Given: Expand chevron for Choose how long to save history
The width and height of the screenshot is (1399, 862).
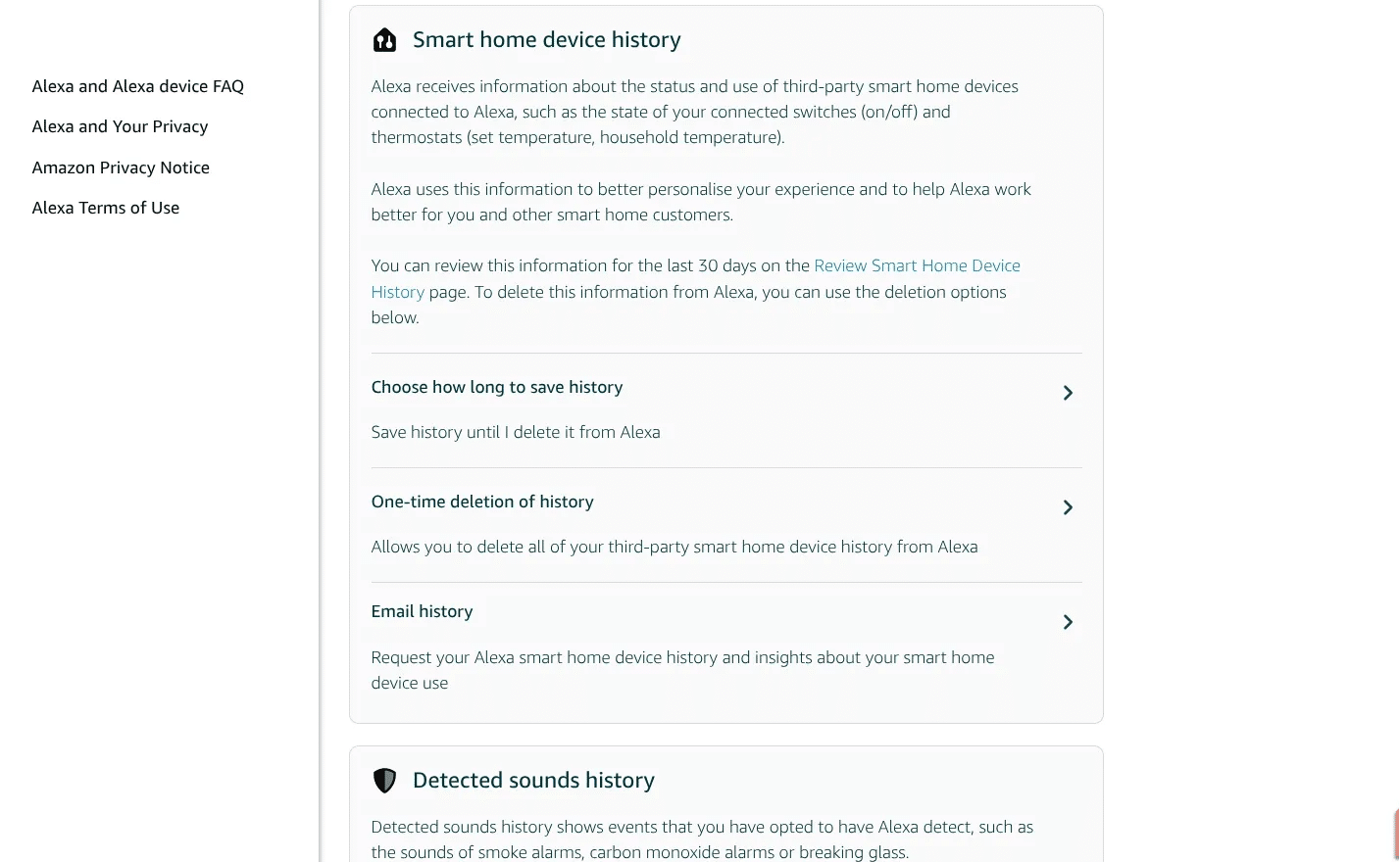Looking at the screenshot, I should [1068, 393].
